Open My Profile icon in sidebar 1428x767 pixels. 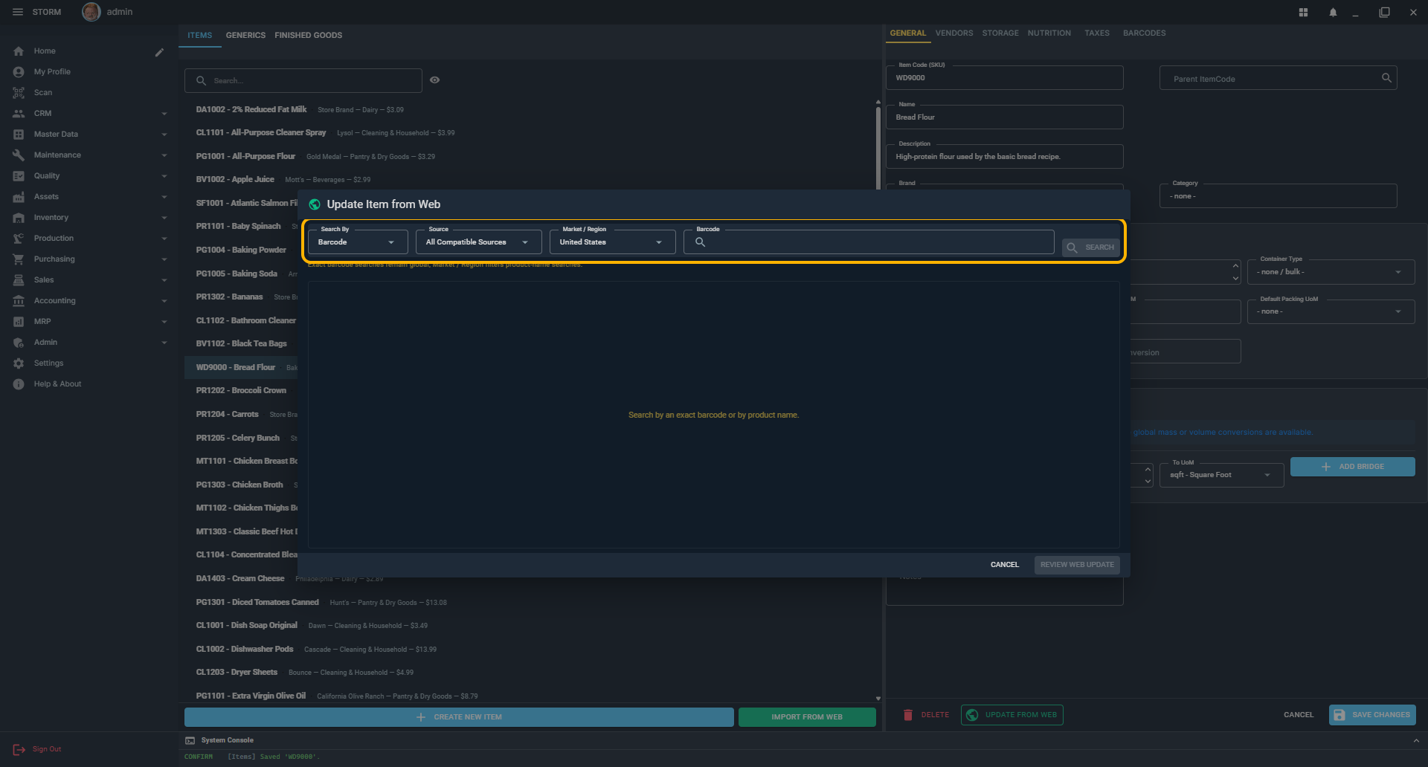coord(19,72)
